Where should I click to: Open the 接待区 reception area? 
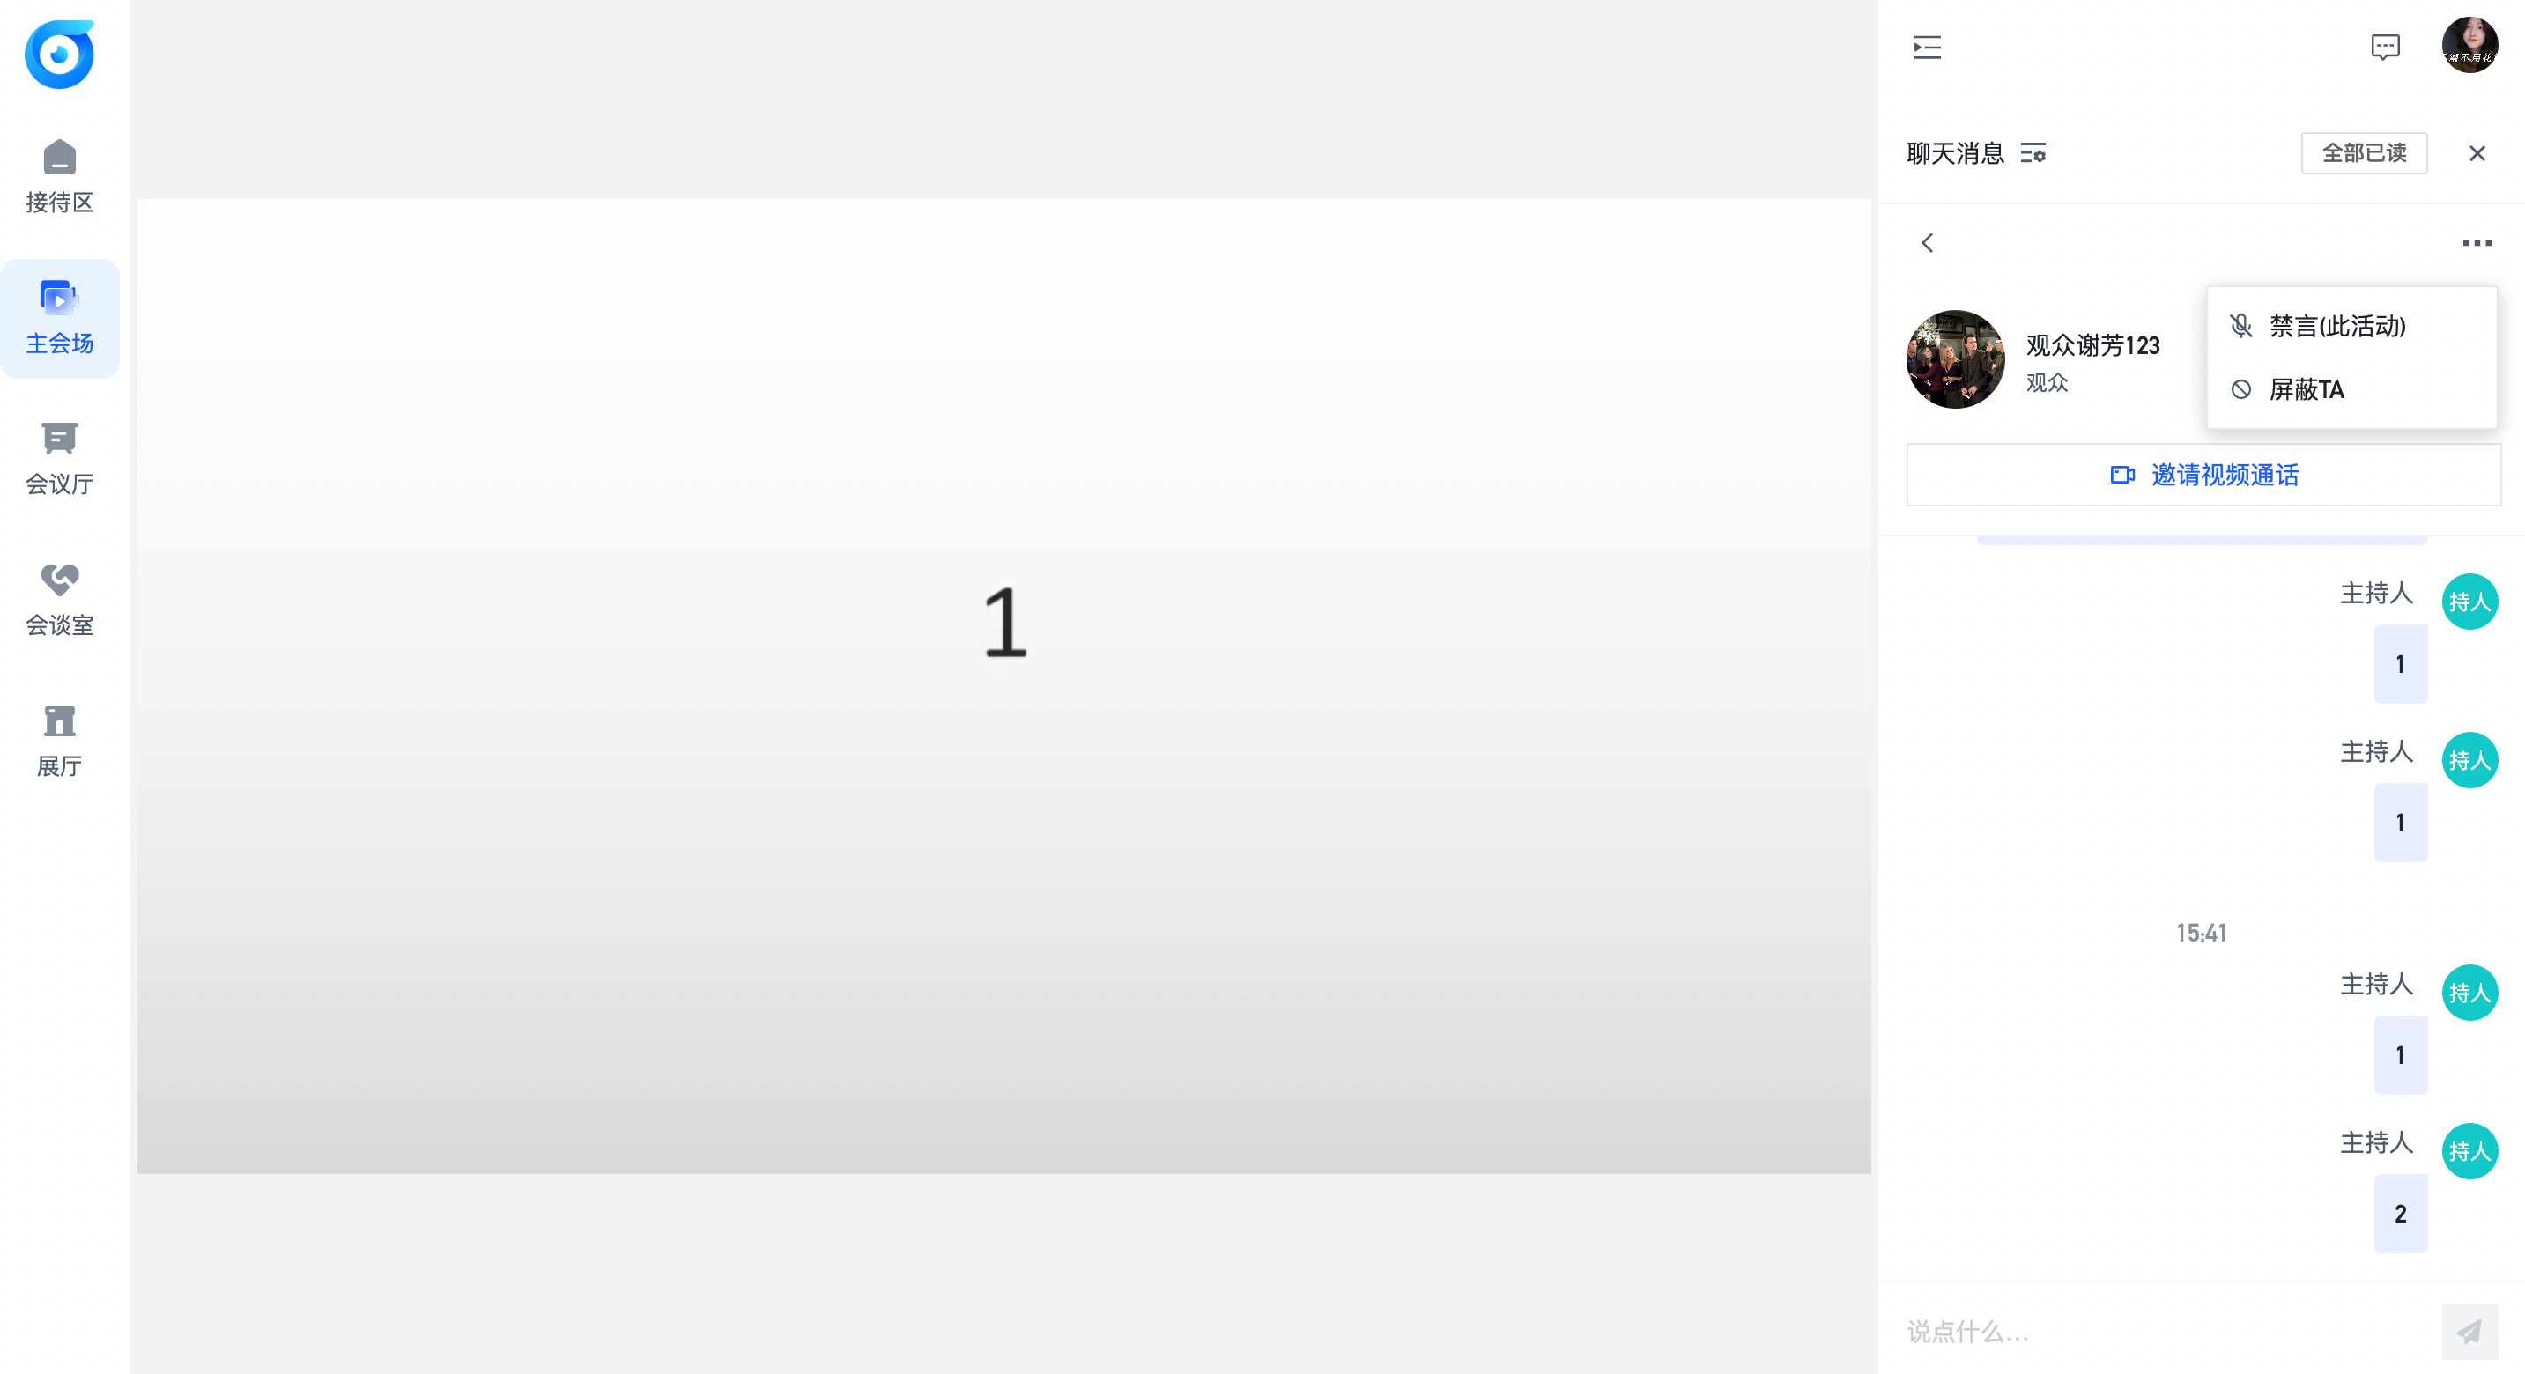coord(60,176)
